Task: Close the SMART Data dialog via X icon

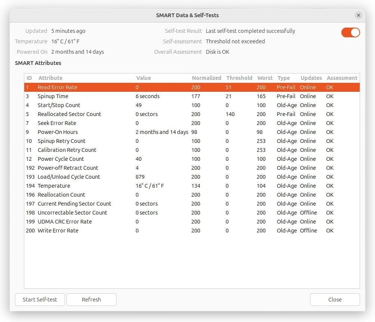Action: (x=358, y=15)
